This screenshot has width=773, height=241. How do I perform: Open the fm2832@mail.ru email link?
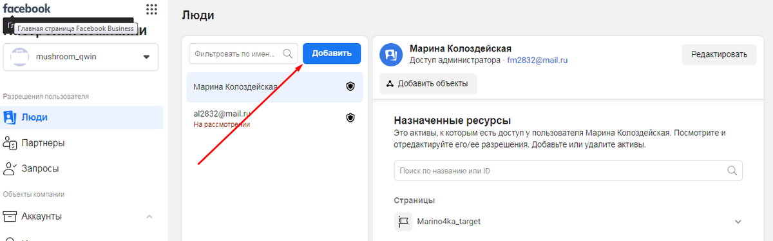(x=537, y=60)
